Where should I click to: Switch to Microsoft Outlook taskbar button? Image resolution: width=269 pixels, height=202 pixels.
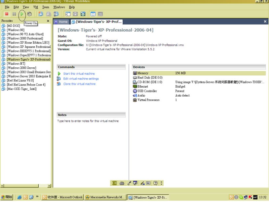[x=63, y=197]
